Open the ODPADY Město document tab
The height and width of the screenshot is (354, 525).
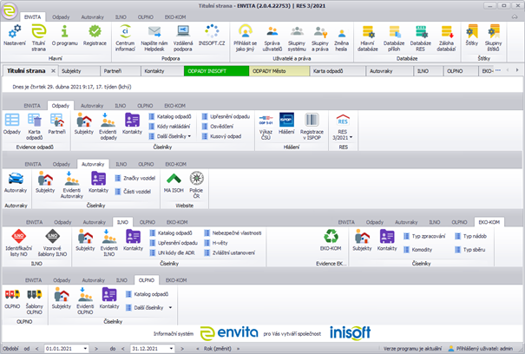click(x=279, y=71)
